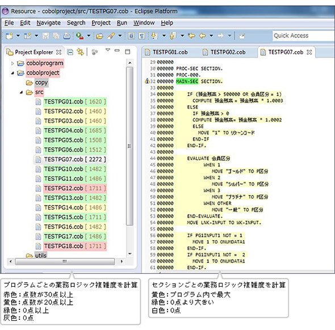Click the Last Edit Location icon
This screenshot has width=335, height=330.
[x=192, y=36]
